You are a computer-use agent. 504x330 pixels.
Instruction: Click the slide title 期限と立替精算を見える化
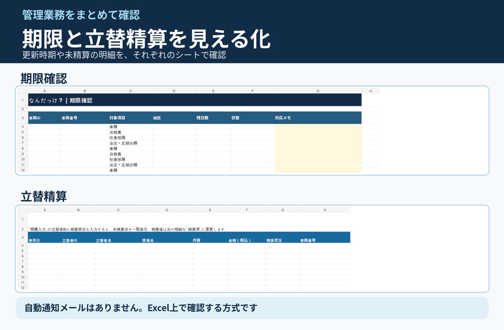pyautogui.click(x=146, y=39)
